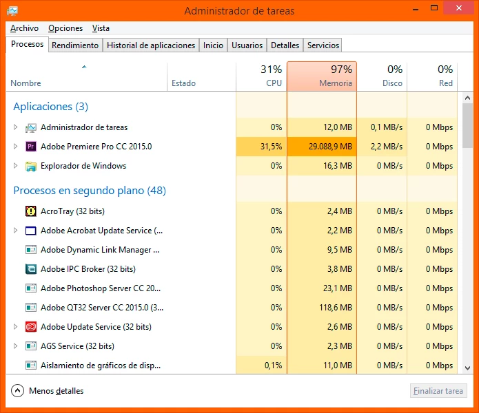This screenshot has height=413, width=479.
Task: Expand the Explorador de Windows process
Action: [16, 166]
